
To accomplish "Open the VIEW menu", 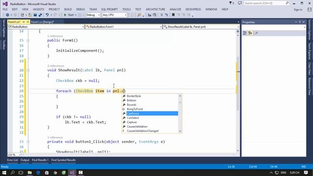I will coord(25,9).
